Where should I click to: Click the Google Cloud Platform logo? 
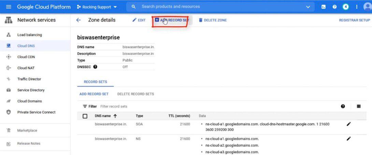click(44, 7)
